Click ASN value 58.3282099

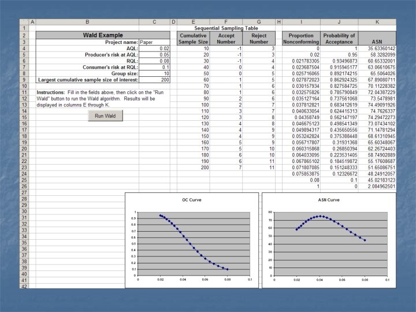(377, 55)
